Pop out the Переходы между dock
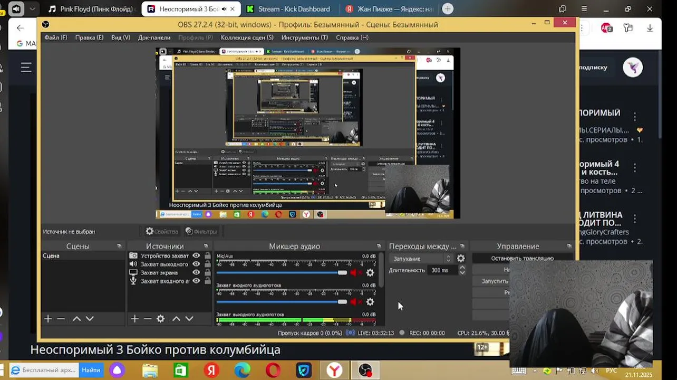 (x=462, y=246)
